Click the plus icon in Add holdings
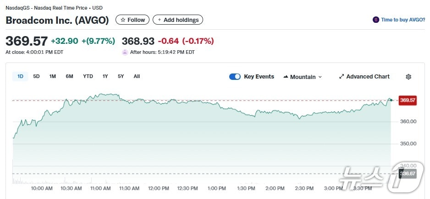The image size is (430, 199). coord(160,20)
